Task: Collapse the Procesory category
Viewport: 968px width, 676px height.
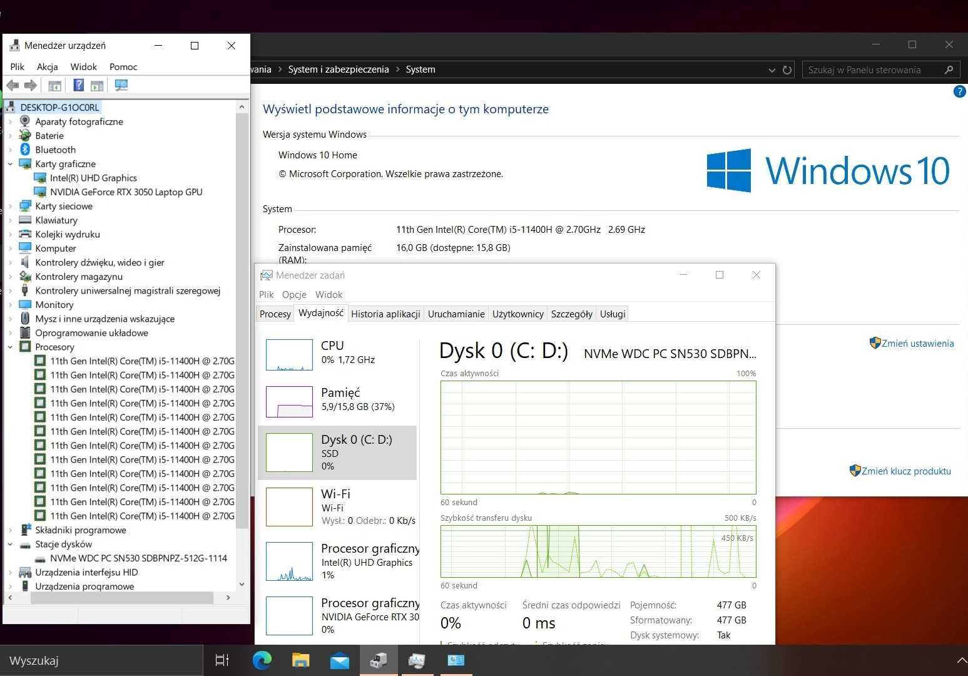Action: pos(10,347)
